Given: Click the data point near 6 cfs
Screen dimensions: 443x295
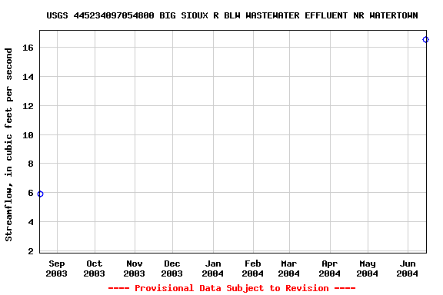Looking at the screenshot, I should point(41,194).
